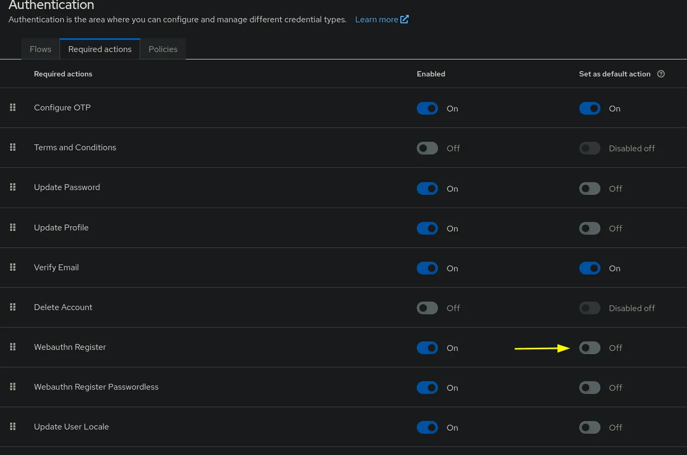Viewport: 687px width, 455px height.
Task: Click the Terms and Conditions drag handle
Action: click(x=13, y=147)
